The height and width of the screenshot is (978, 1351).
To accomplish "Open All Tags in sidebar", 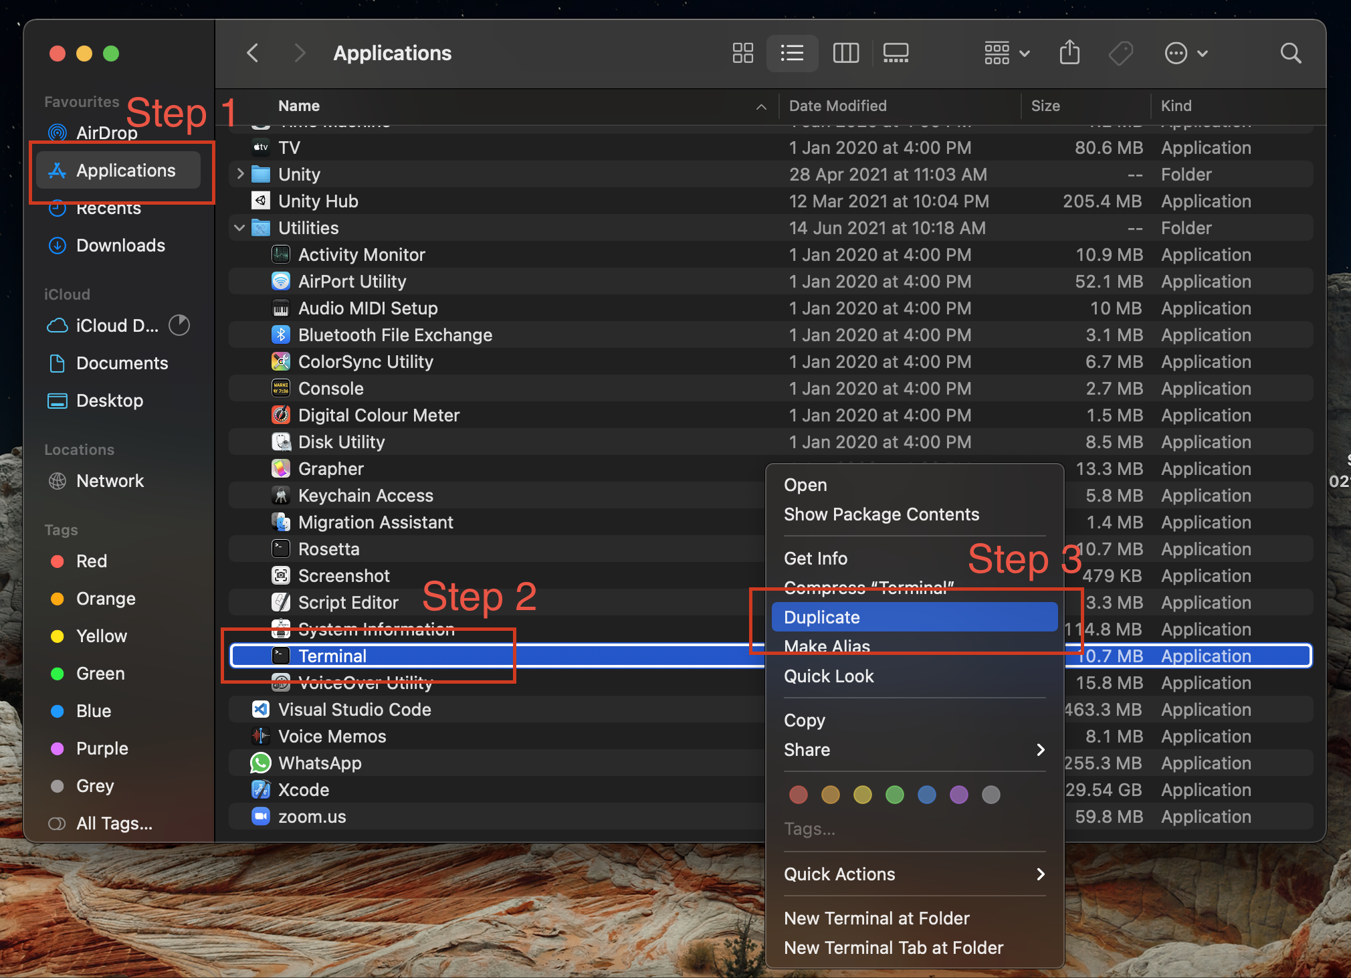I will click(114, 823).
